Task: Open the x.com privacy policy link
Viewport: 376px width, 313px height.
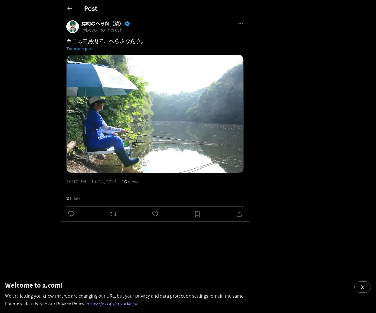Action: point(112,304)
